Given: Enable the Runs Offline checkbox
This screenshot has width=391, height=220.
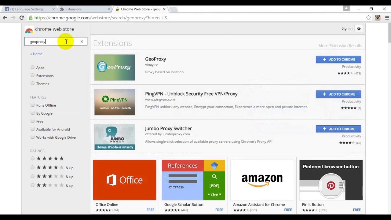Looking at the screenshot, I should point(32,105).
